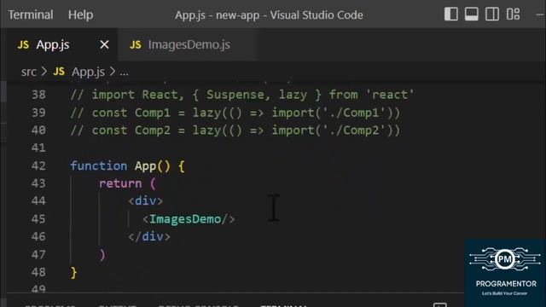Toggle secondary side bar layout icon
The width and height of the screenshot is (546, 307).
pyautogui.click(x=492, y=14)
